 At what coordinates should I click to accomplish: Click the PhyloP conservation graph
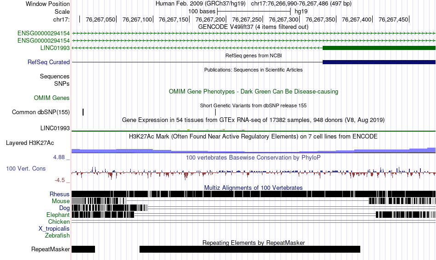(x=253, y=173)
